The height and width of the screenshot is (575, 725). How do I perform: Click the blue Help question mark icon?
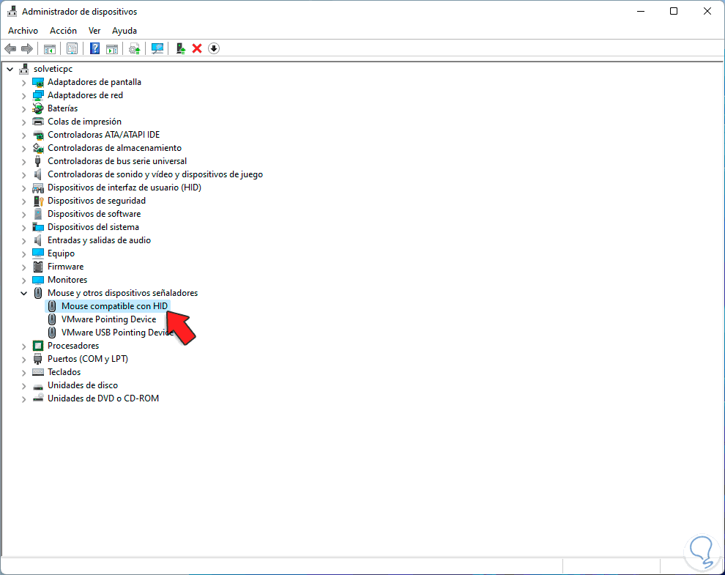[94, 48]
